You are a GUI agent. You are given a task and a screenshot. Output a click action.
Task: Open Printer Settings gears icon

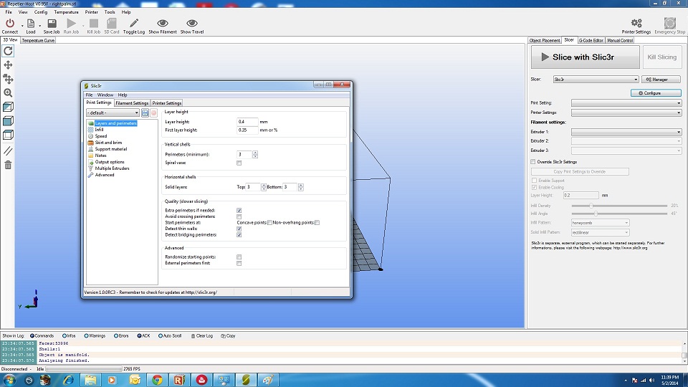(636, 23)
